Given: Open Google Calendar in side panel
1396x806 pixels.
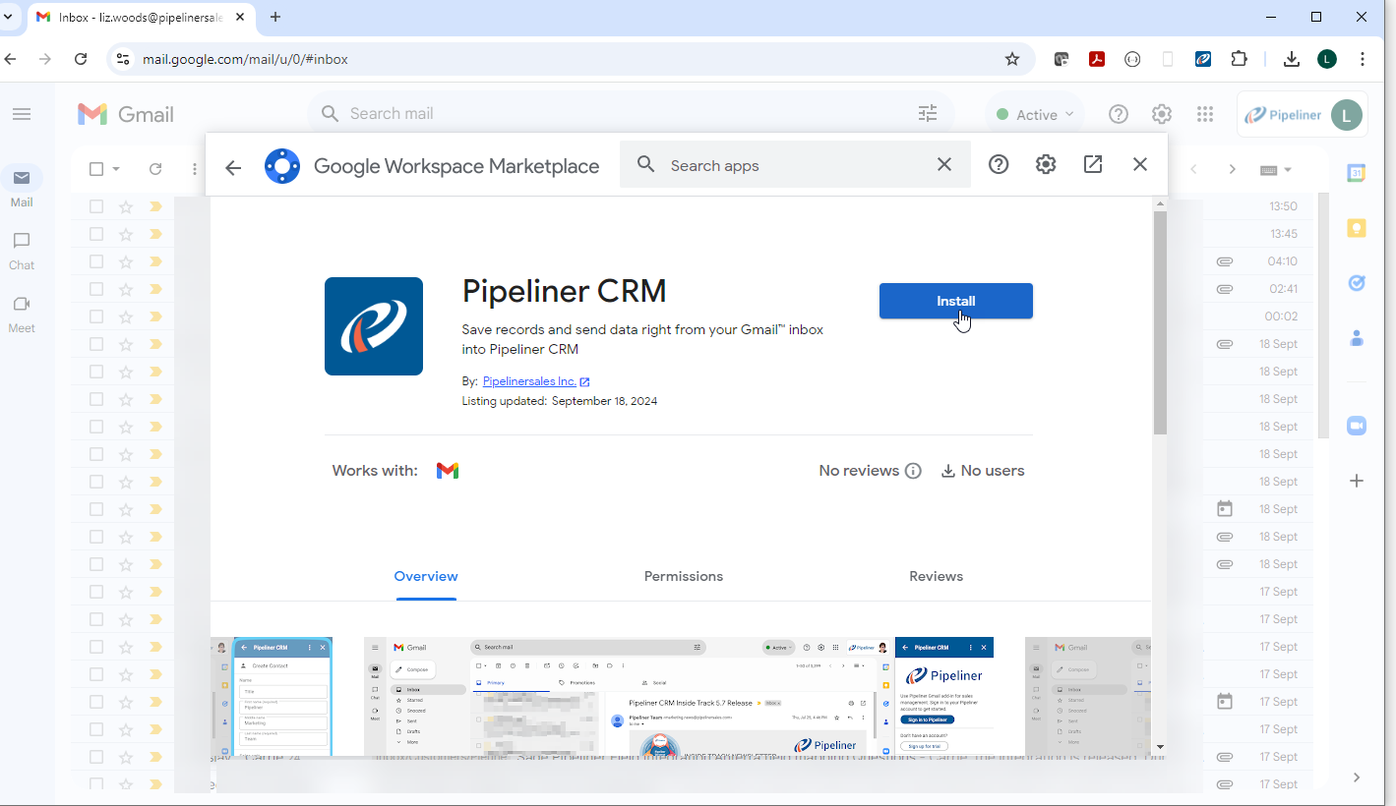Looking at the screenshot, I should (x=1357, y=174).
